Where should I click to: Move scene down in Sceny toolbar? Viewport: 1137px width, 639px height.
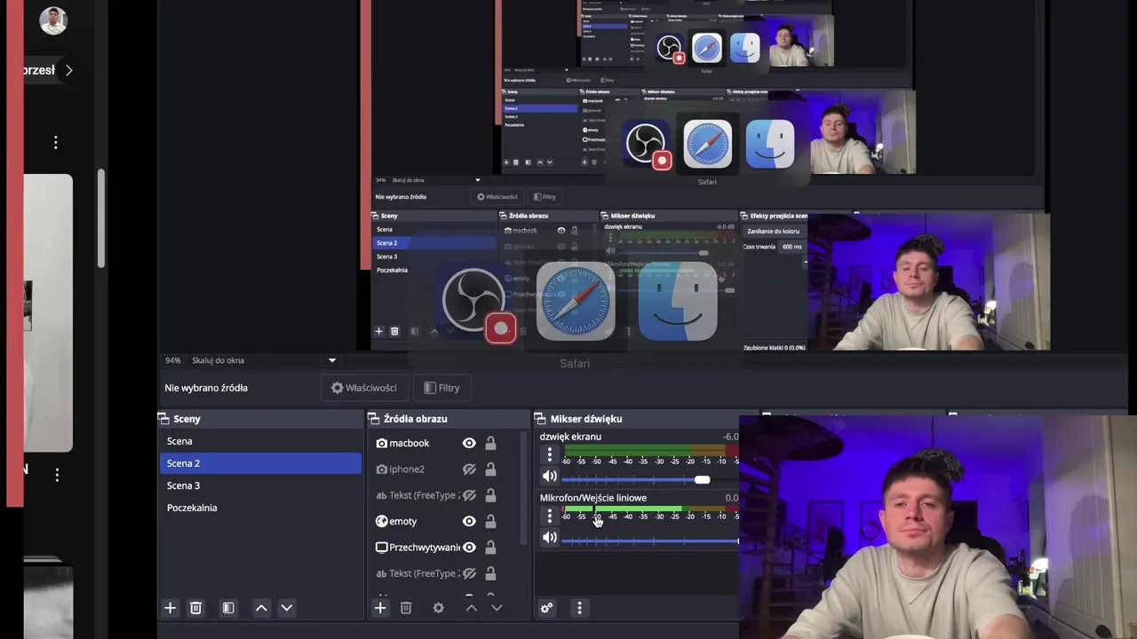click(286, 608)
